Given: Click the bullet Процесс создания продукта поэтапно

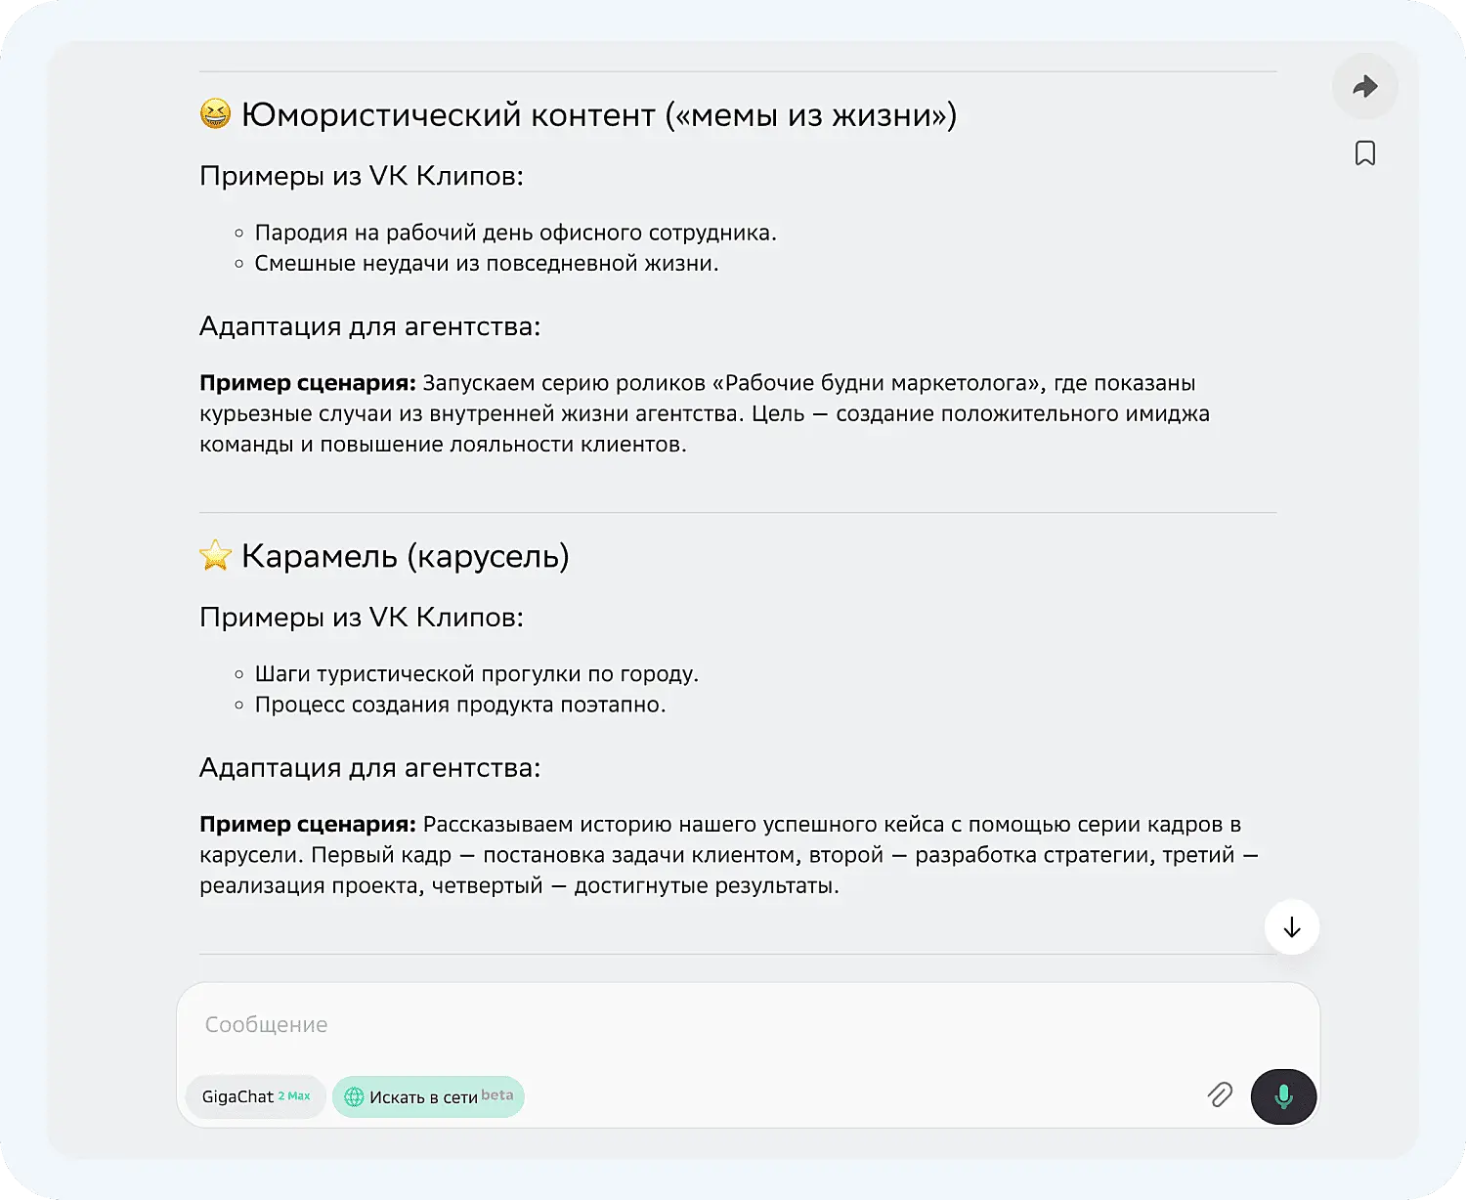Looking at the screenshot, I should tap(459, 705).
